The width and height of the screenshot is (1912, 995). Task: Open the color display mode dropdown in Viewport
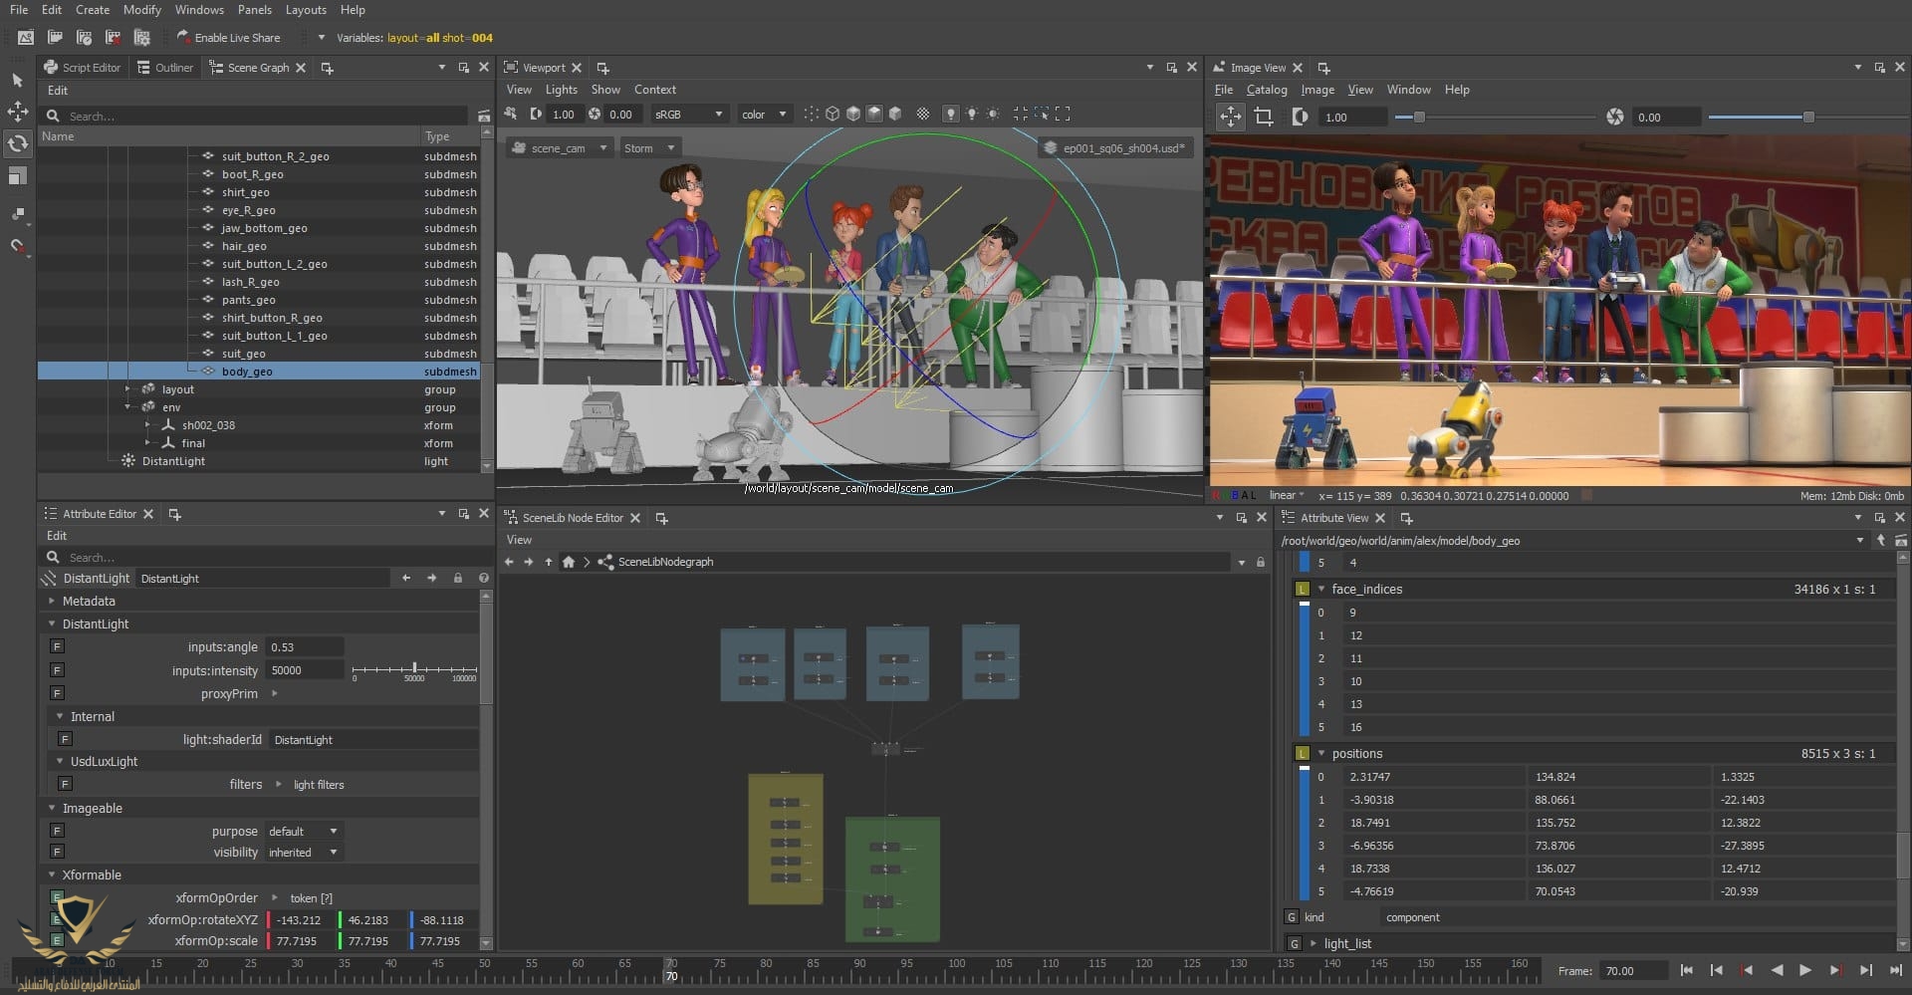(765, 115)
